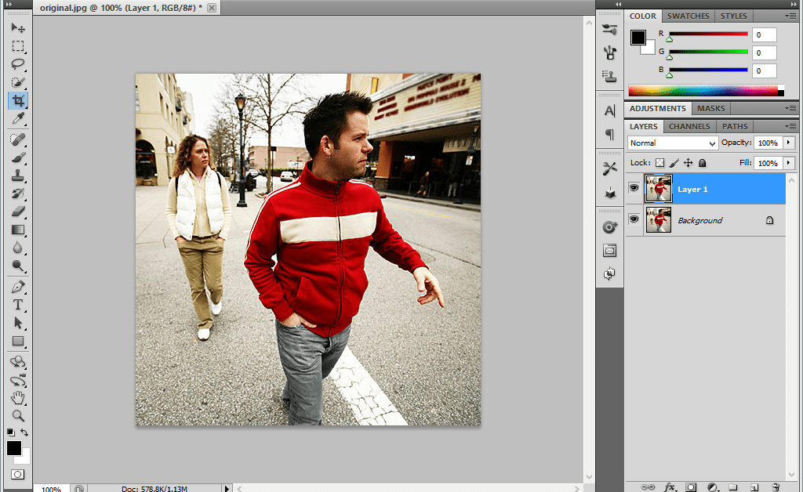
Task: Open the Opacity slider arrow
Action: pyautogui.click(x=789, y=143)
